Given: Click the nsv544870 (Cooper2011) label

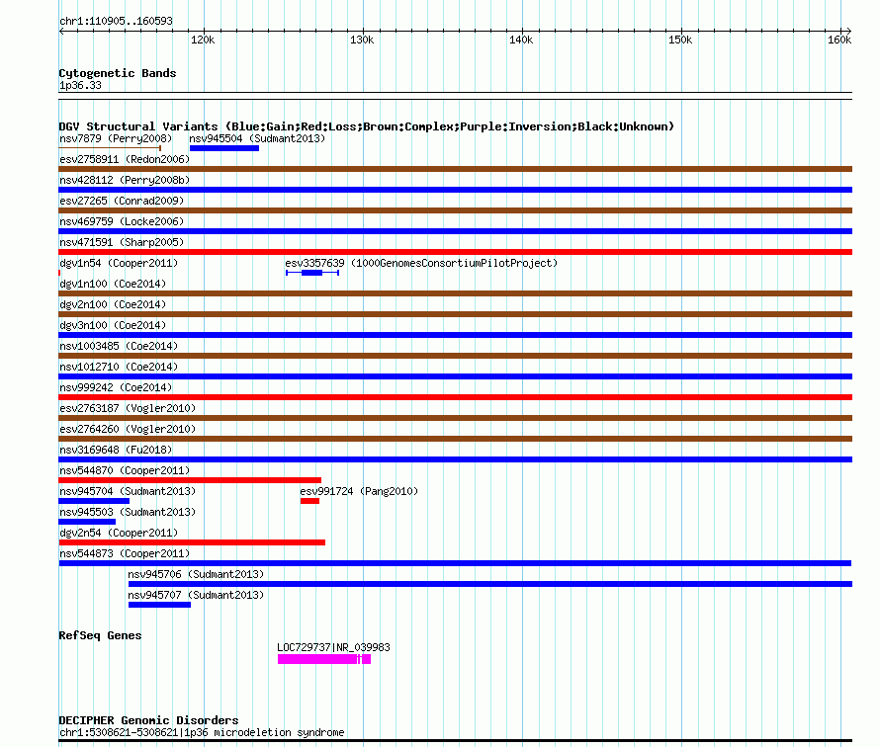Looking at the screenshot, I should point(125,470).
